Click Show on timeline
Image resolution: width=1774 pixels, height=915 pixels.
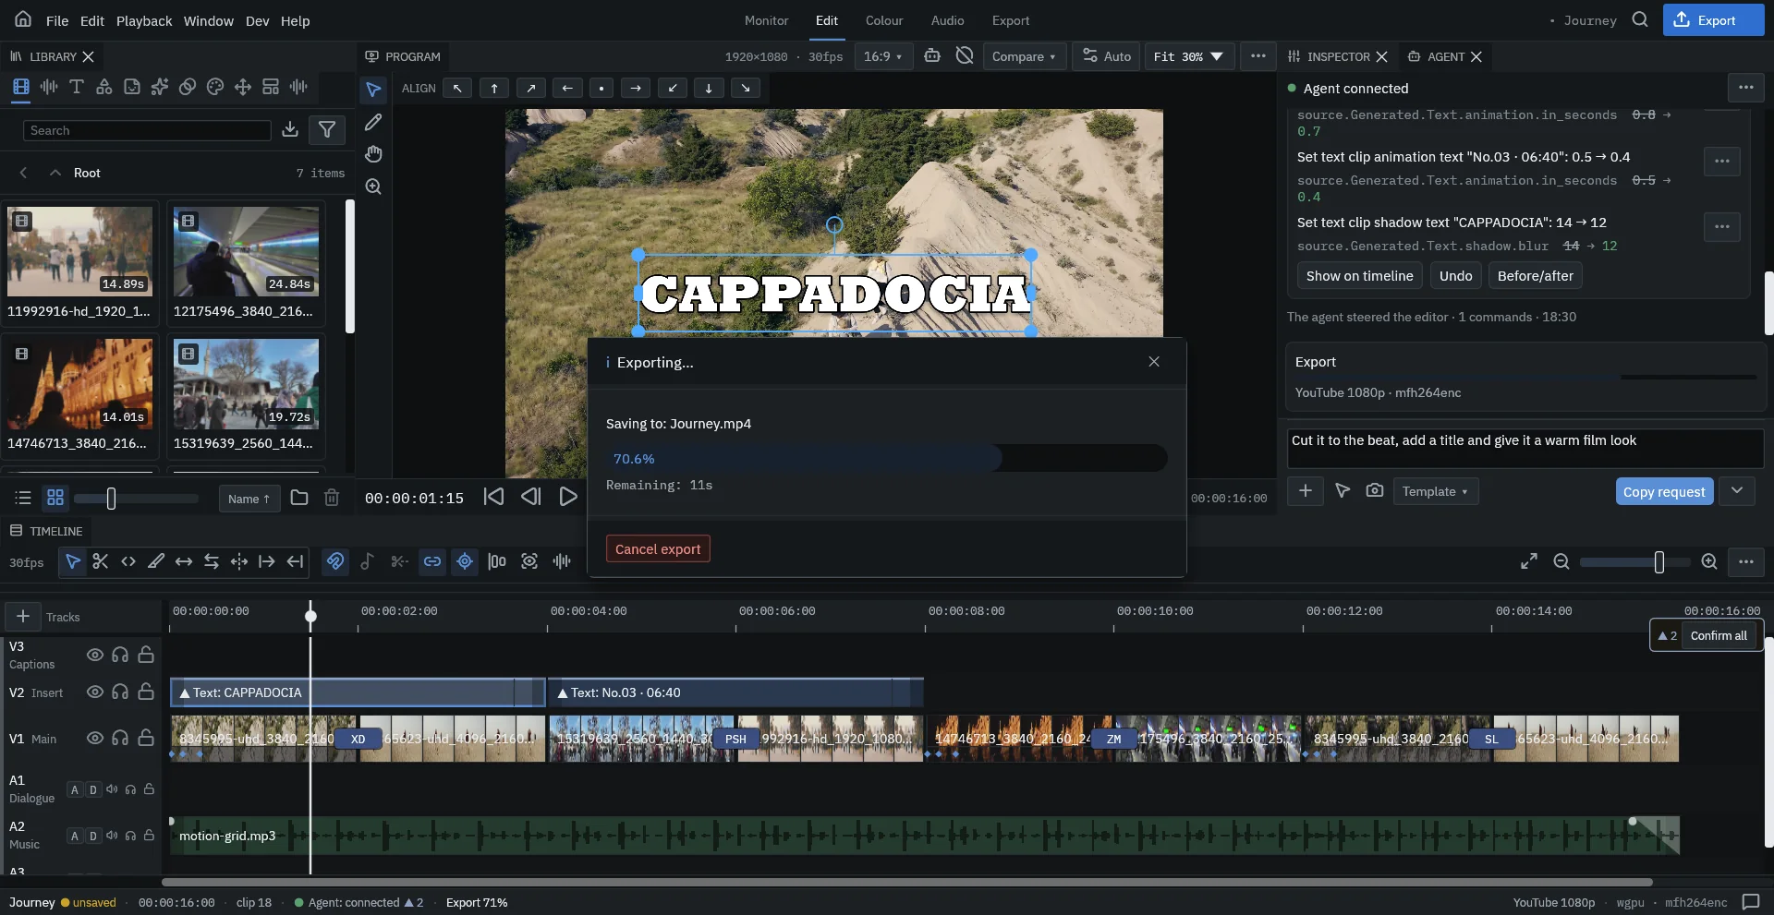coord(1359,275)
